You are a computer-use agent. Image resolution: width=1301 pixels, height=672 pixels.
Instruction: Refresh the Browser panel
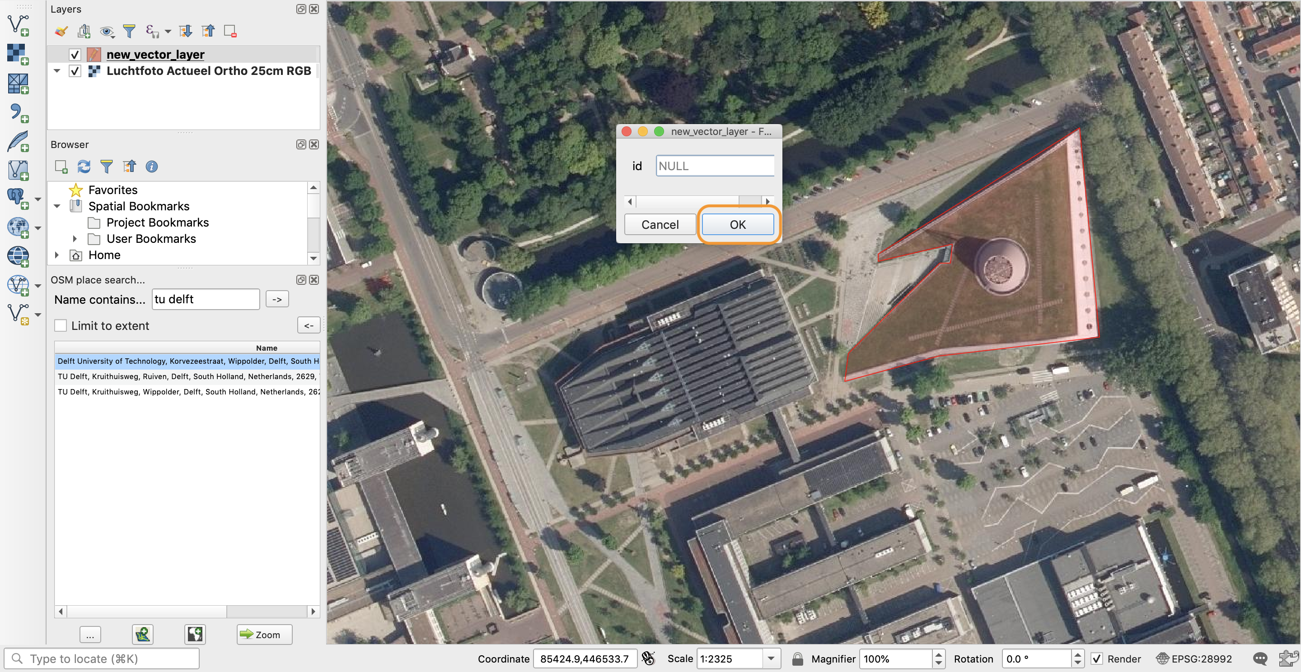pyautogui.click(x=84, y=167)
